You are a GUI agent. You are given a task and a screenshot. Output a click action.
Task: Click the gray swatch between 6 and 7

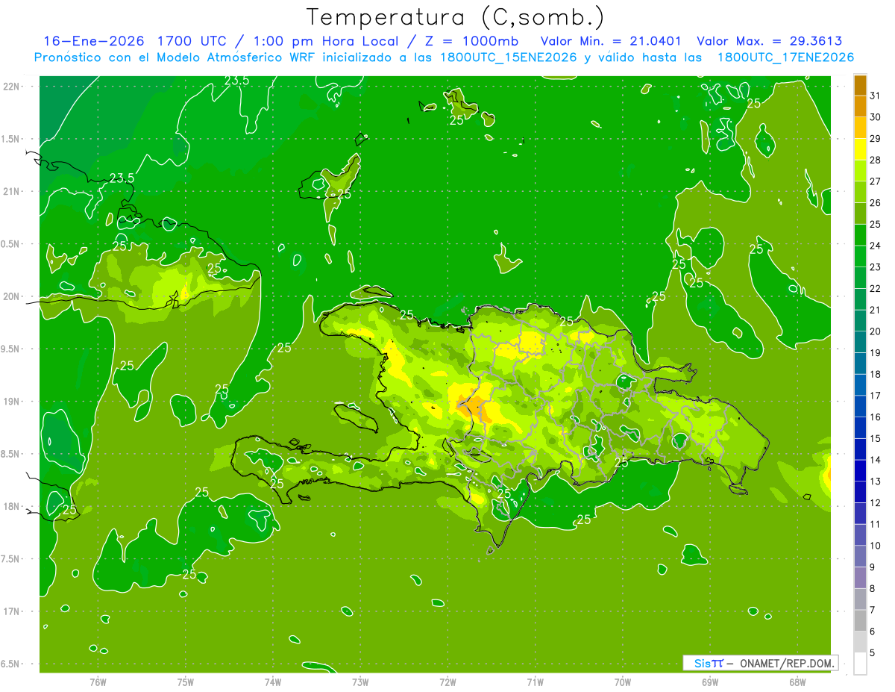coord(860,620)
